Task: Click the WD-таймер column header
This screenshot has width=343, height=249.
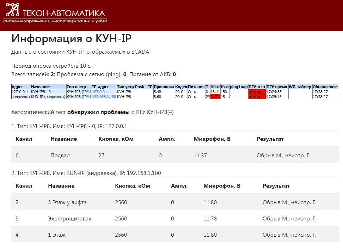Action: [300, 87]
